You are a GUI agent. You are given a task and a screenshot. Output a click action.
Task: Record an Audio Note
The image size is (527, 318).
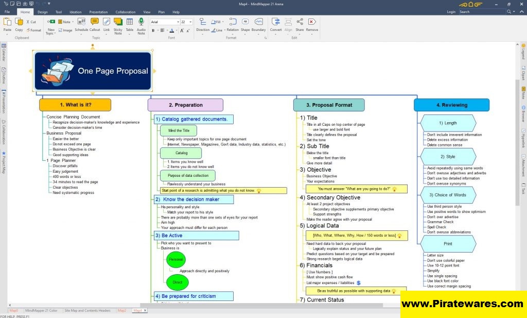pyautogui.click(x=141, y=24)
